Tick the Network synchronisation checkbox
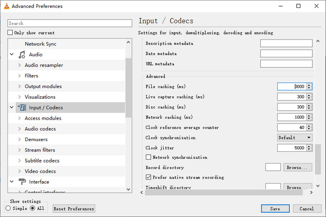Screen dimensions: 326x217 click(148, 157)
